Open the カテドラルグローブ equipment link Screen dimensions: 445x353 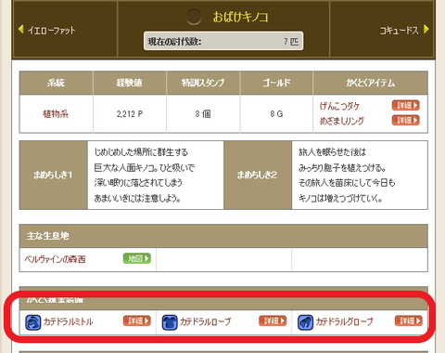coord(344,321)
